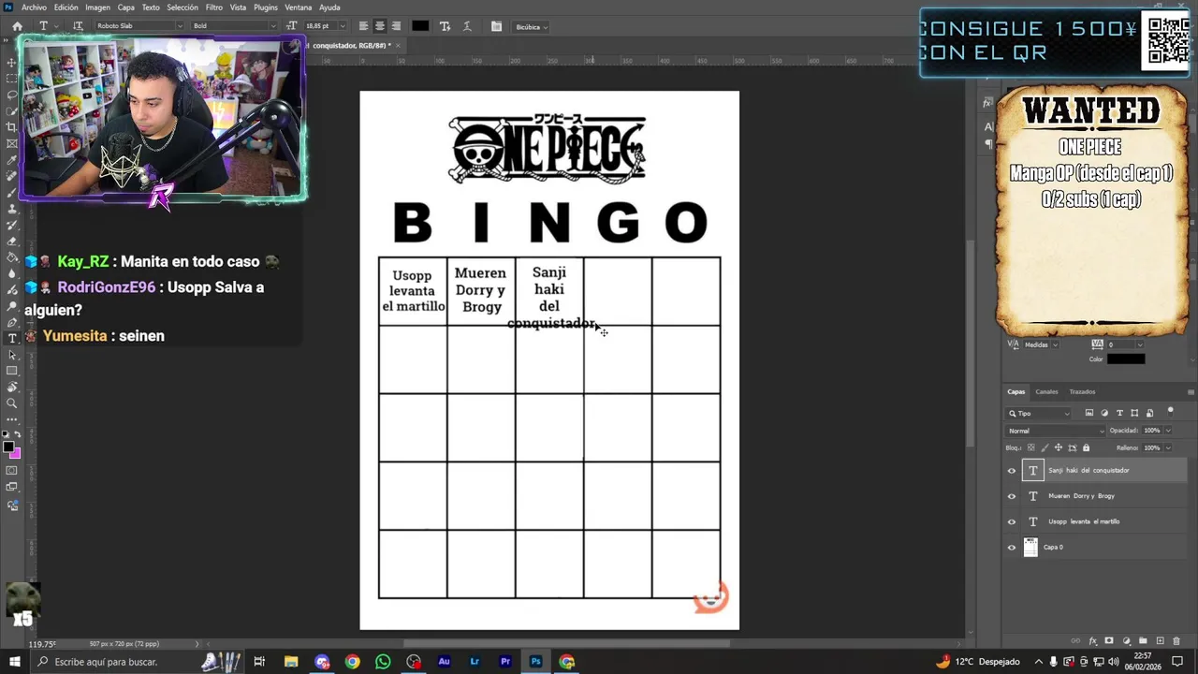
Task: Filter layers by type layers (T icon)
Action: (x=1119, y=413)
